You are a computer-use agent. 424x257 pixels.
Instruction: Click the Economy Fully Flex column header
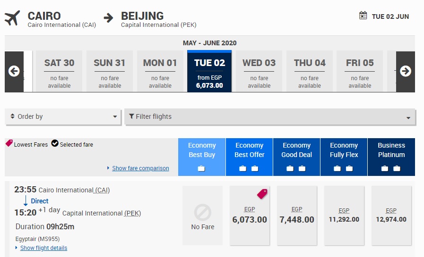click(x=344, y=150)
